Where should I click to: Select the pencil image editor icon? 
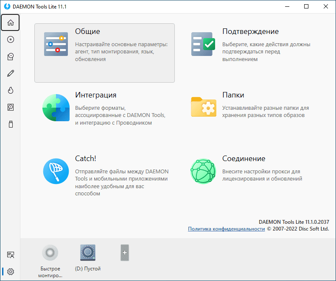point(11,73)
